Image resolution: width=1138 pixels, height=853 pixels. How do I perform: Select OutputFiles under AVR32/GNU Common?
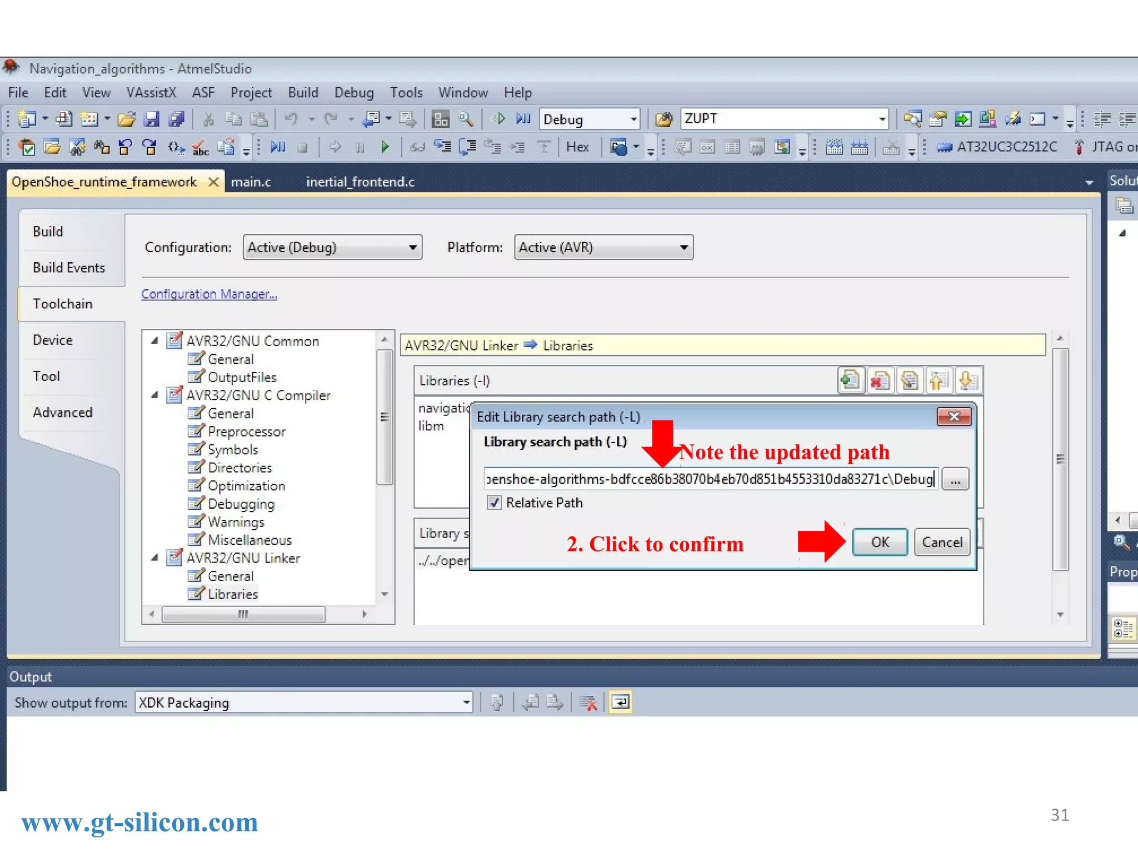coord(242,377)
